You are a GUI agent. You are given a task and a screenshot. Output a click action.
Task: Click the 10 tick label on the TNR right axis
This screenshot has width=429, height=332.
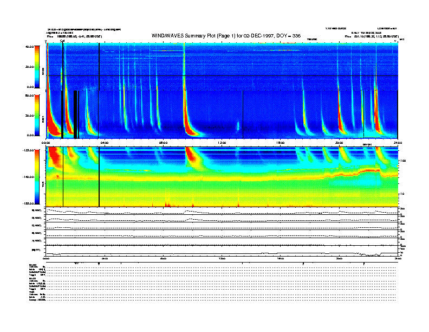pyautogui.click(x=402, y=194)
